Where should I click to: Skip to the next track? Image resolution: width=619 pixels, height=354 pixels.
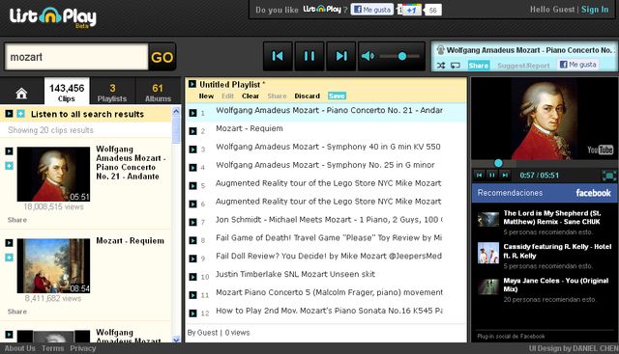(341, 56)
